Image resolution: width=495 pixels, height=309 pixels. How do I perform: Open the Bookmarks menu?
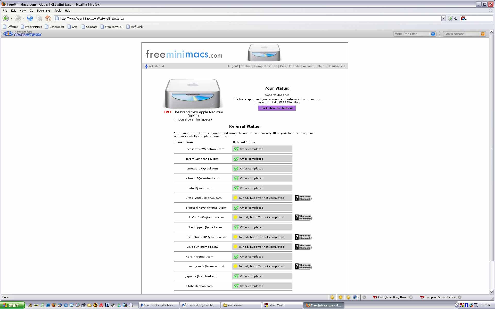click(44, 11)
